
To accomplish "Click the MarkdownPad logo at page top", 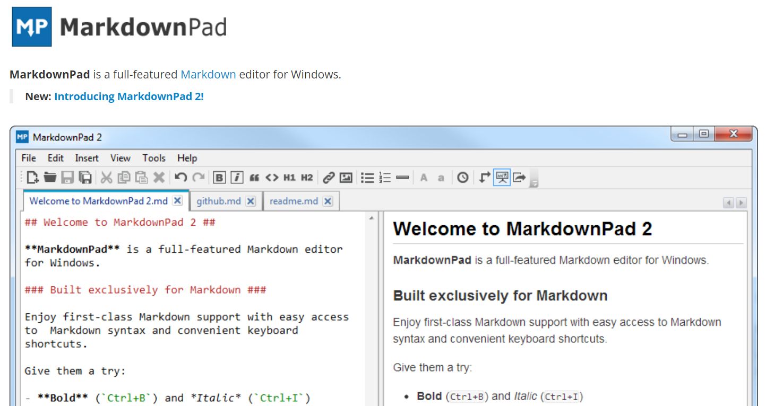I will pyautogui.click(x=119, y=27).
